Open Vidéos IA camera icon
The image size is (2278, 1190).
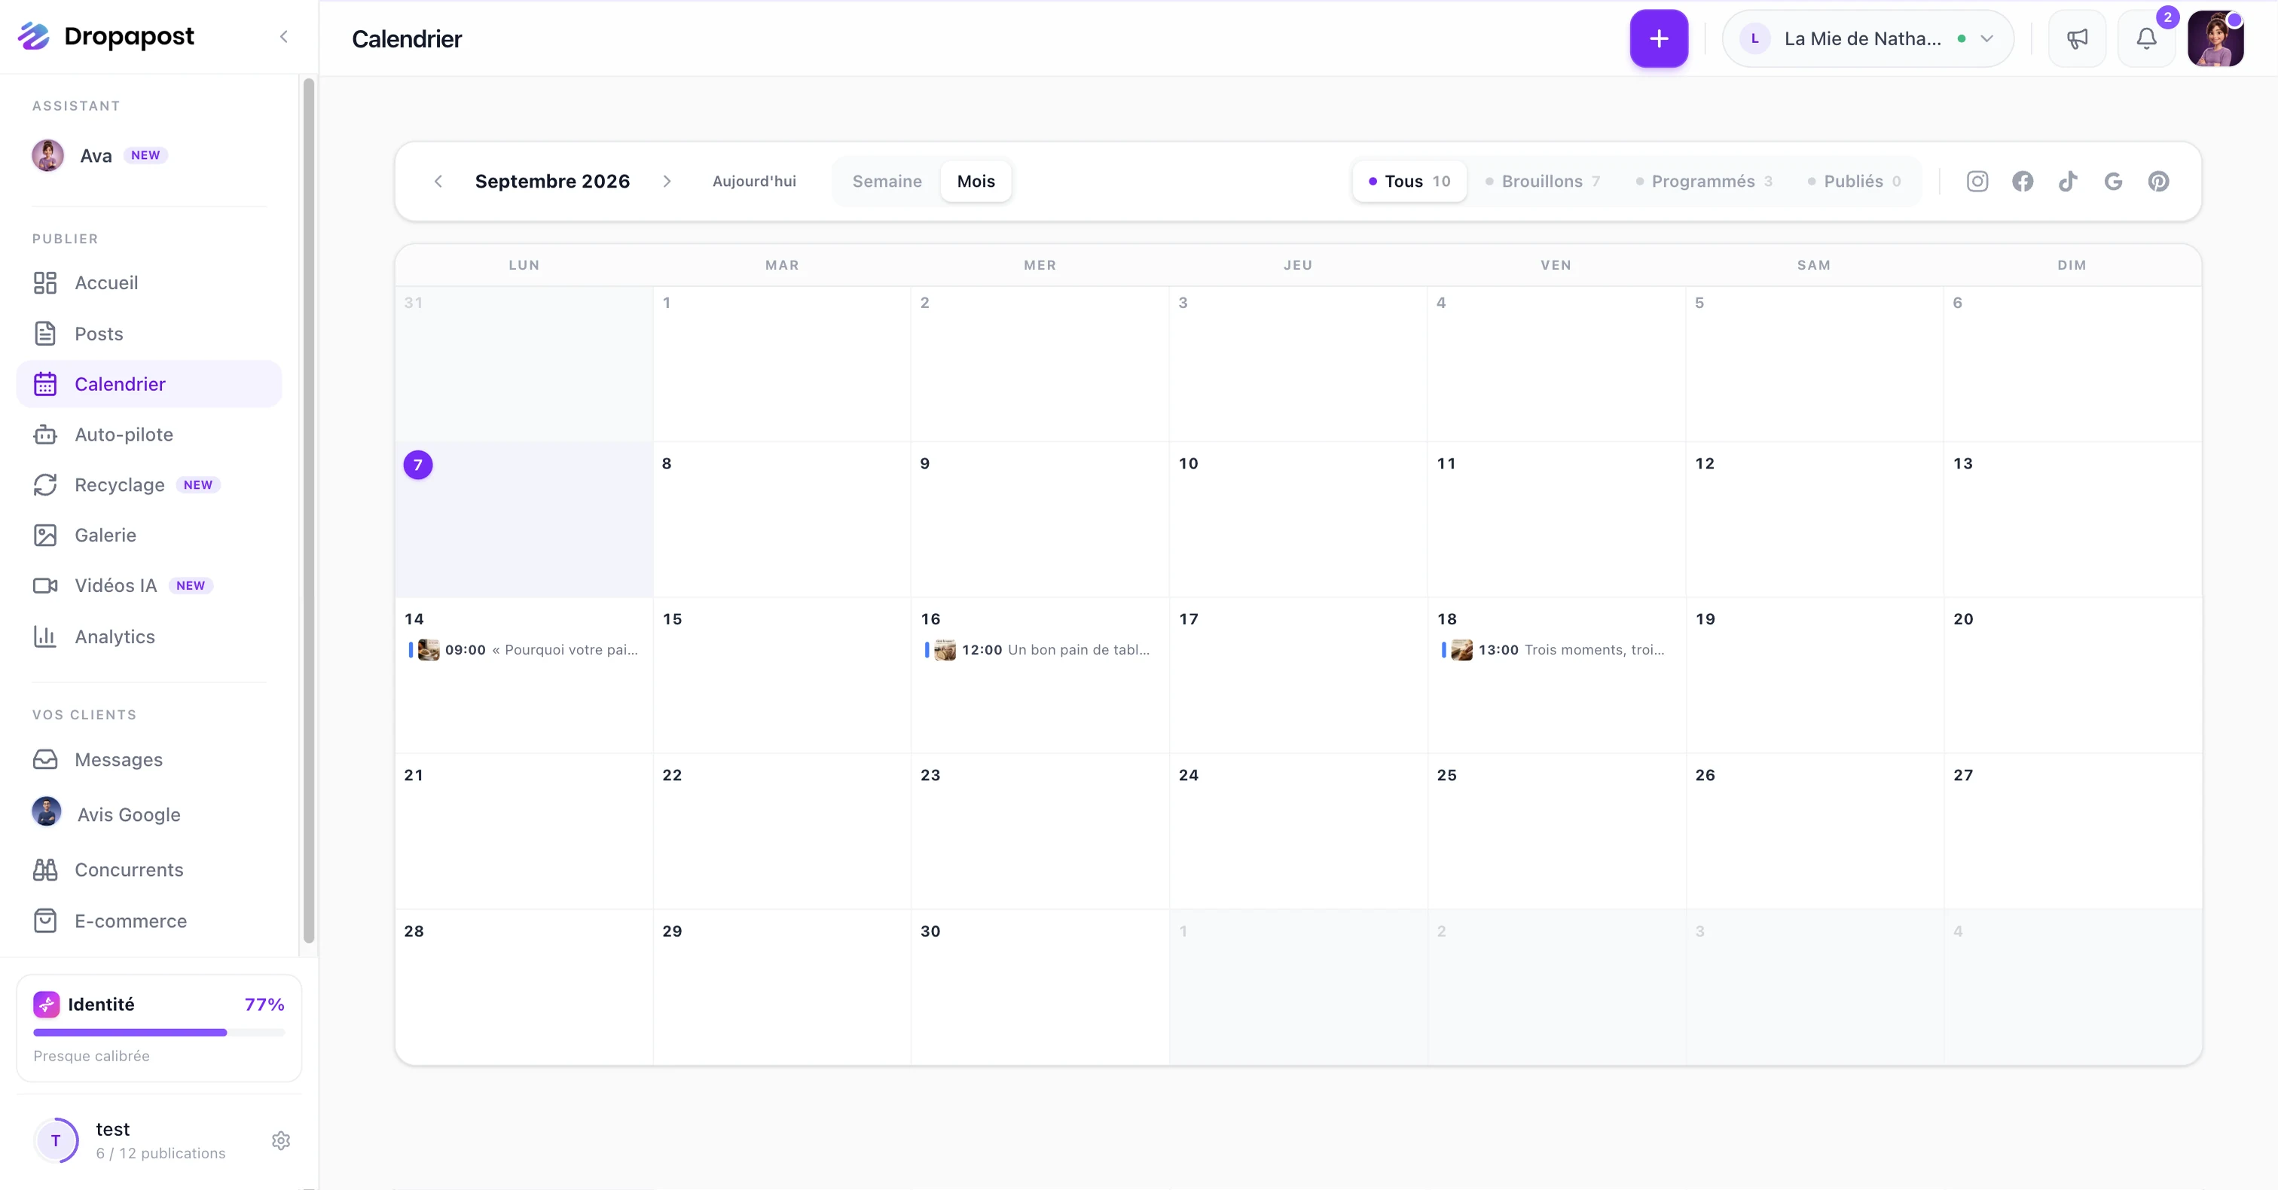[x=45, y=585]
